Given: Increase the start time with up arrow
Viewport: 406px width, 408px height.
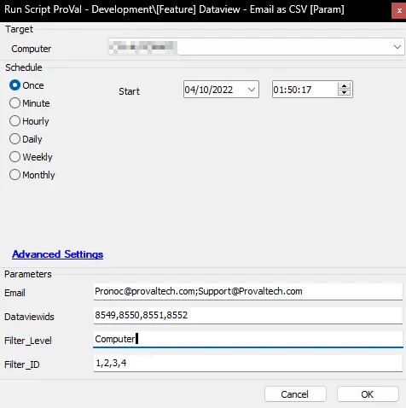Looking at the screenshot, I should tap(345, 86).
